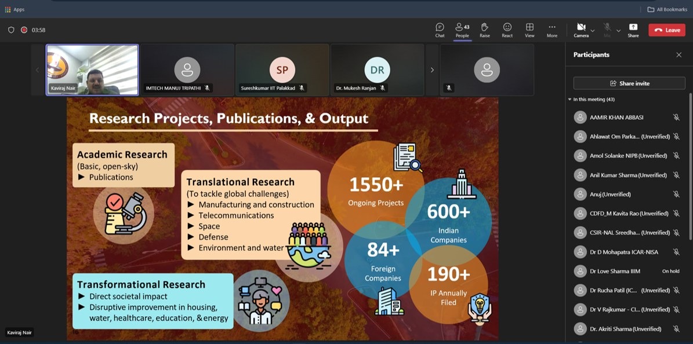
Task: Select Kaviraj Nair's video thumbnail
Action: click(x=92, y=69)
